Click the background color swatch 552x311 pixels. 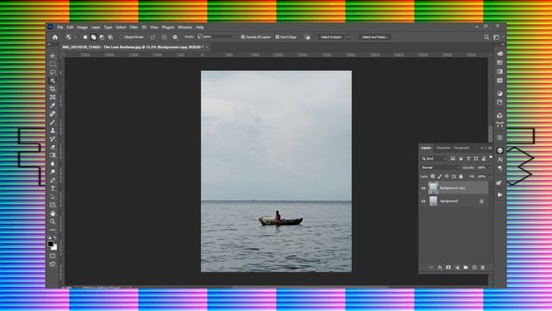pyautogui.click(x=54, y=248)
